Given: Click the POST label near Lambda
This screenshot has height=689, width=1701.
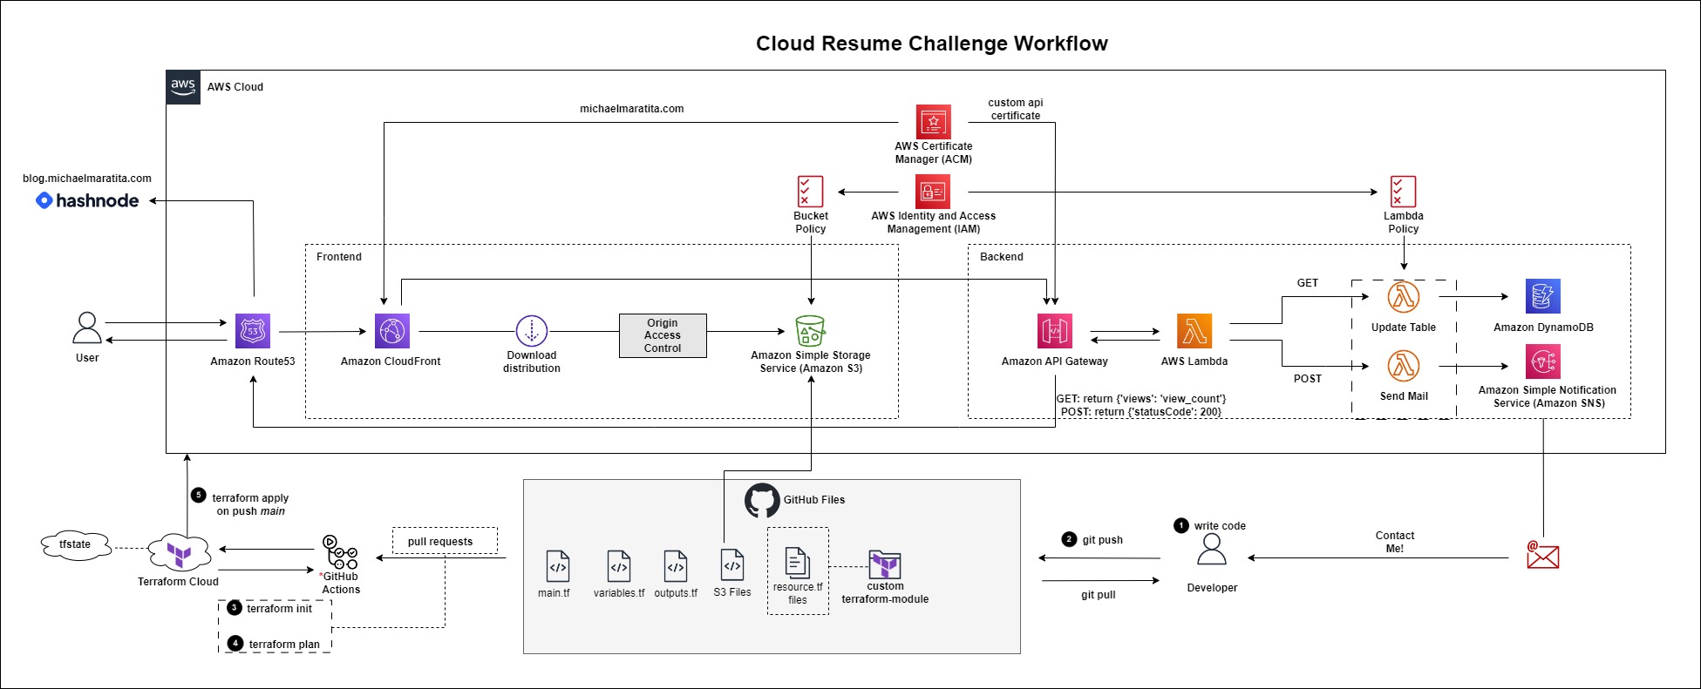Looking at the screenshot, I should (1308, 379).
